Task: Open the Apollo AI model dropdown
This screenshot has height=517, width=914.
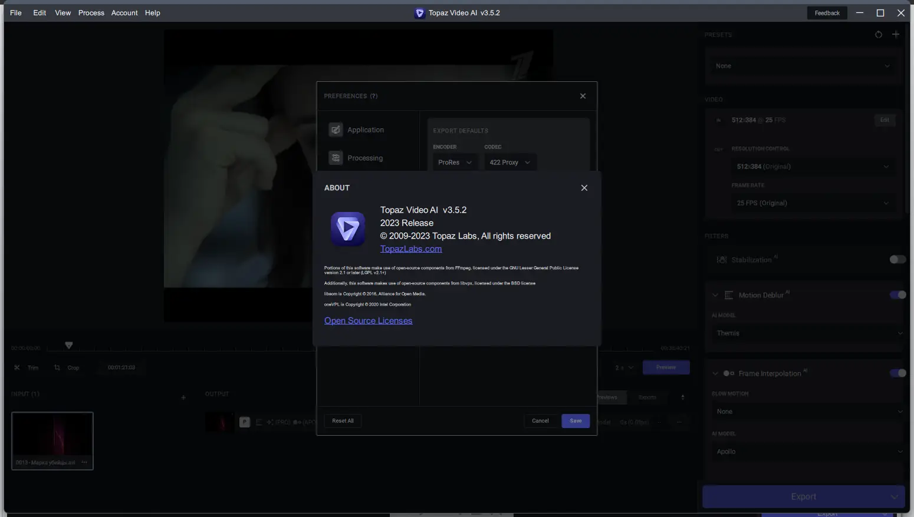Action: (x=808, y=452)
